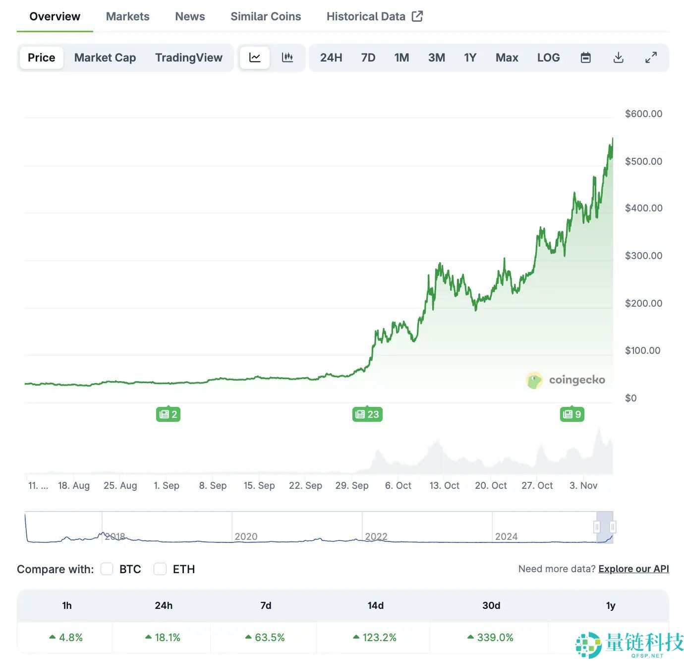Click the external link icon beside Historical Data
Viewport: 684px width, 661px height.
click(x=417, y=16)
